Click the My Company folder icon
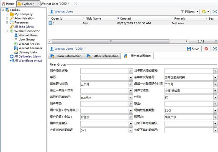Viewport: 218px width, 152px height. click(x=12, y=14)
